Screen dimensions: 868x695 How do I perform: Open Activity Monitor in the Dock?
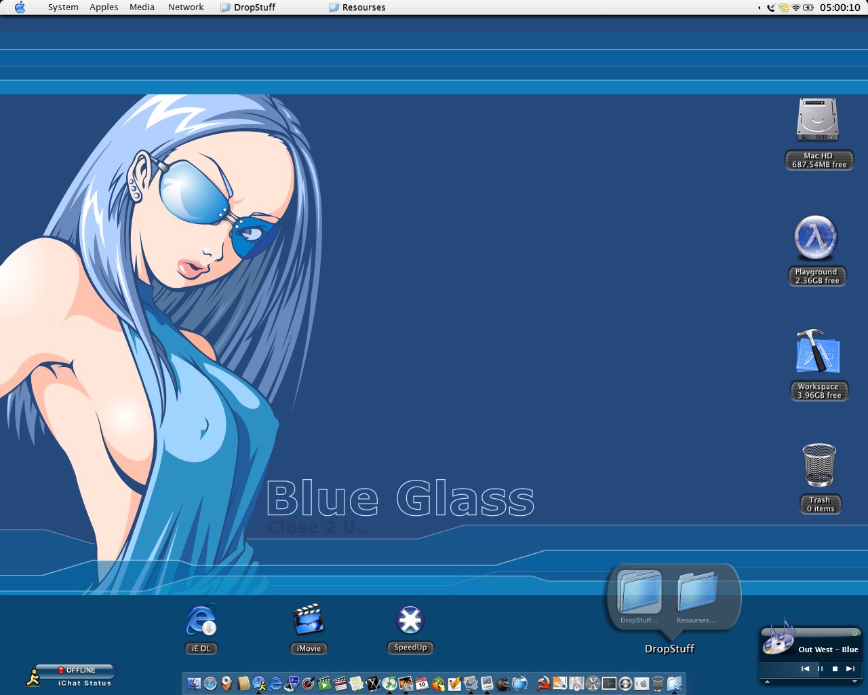(x=609, y=683)
